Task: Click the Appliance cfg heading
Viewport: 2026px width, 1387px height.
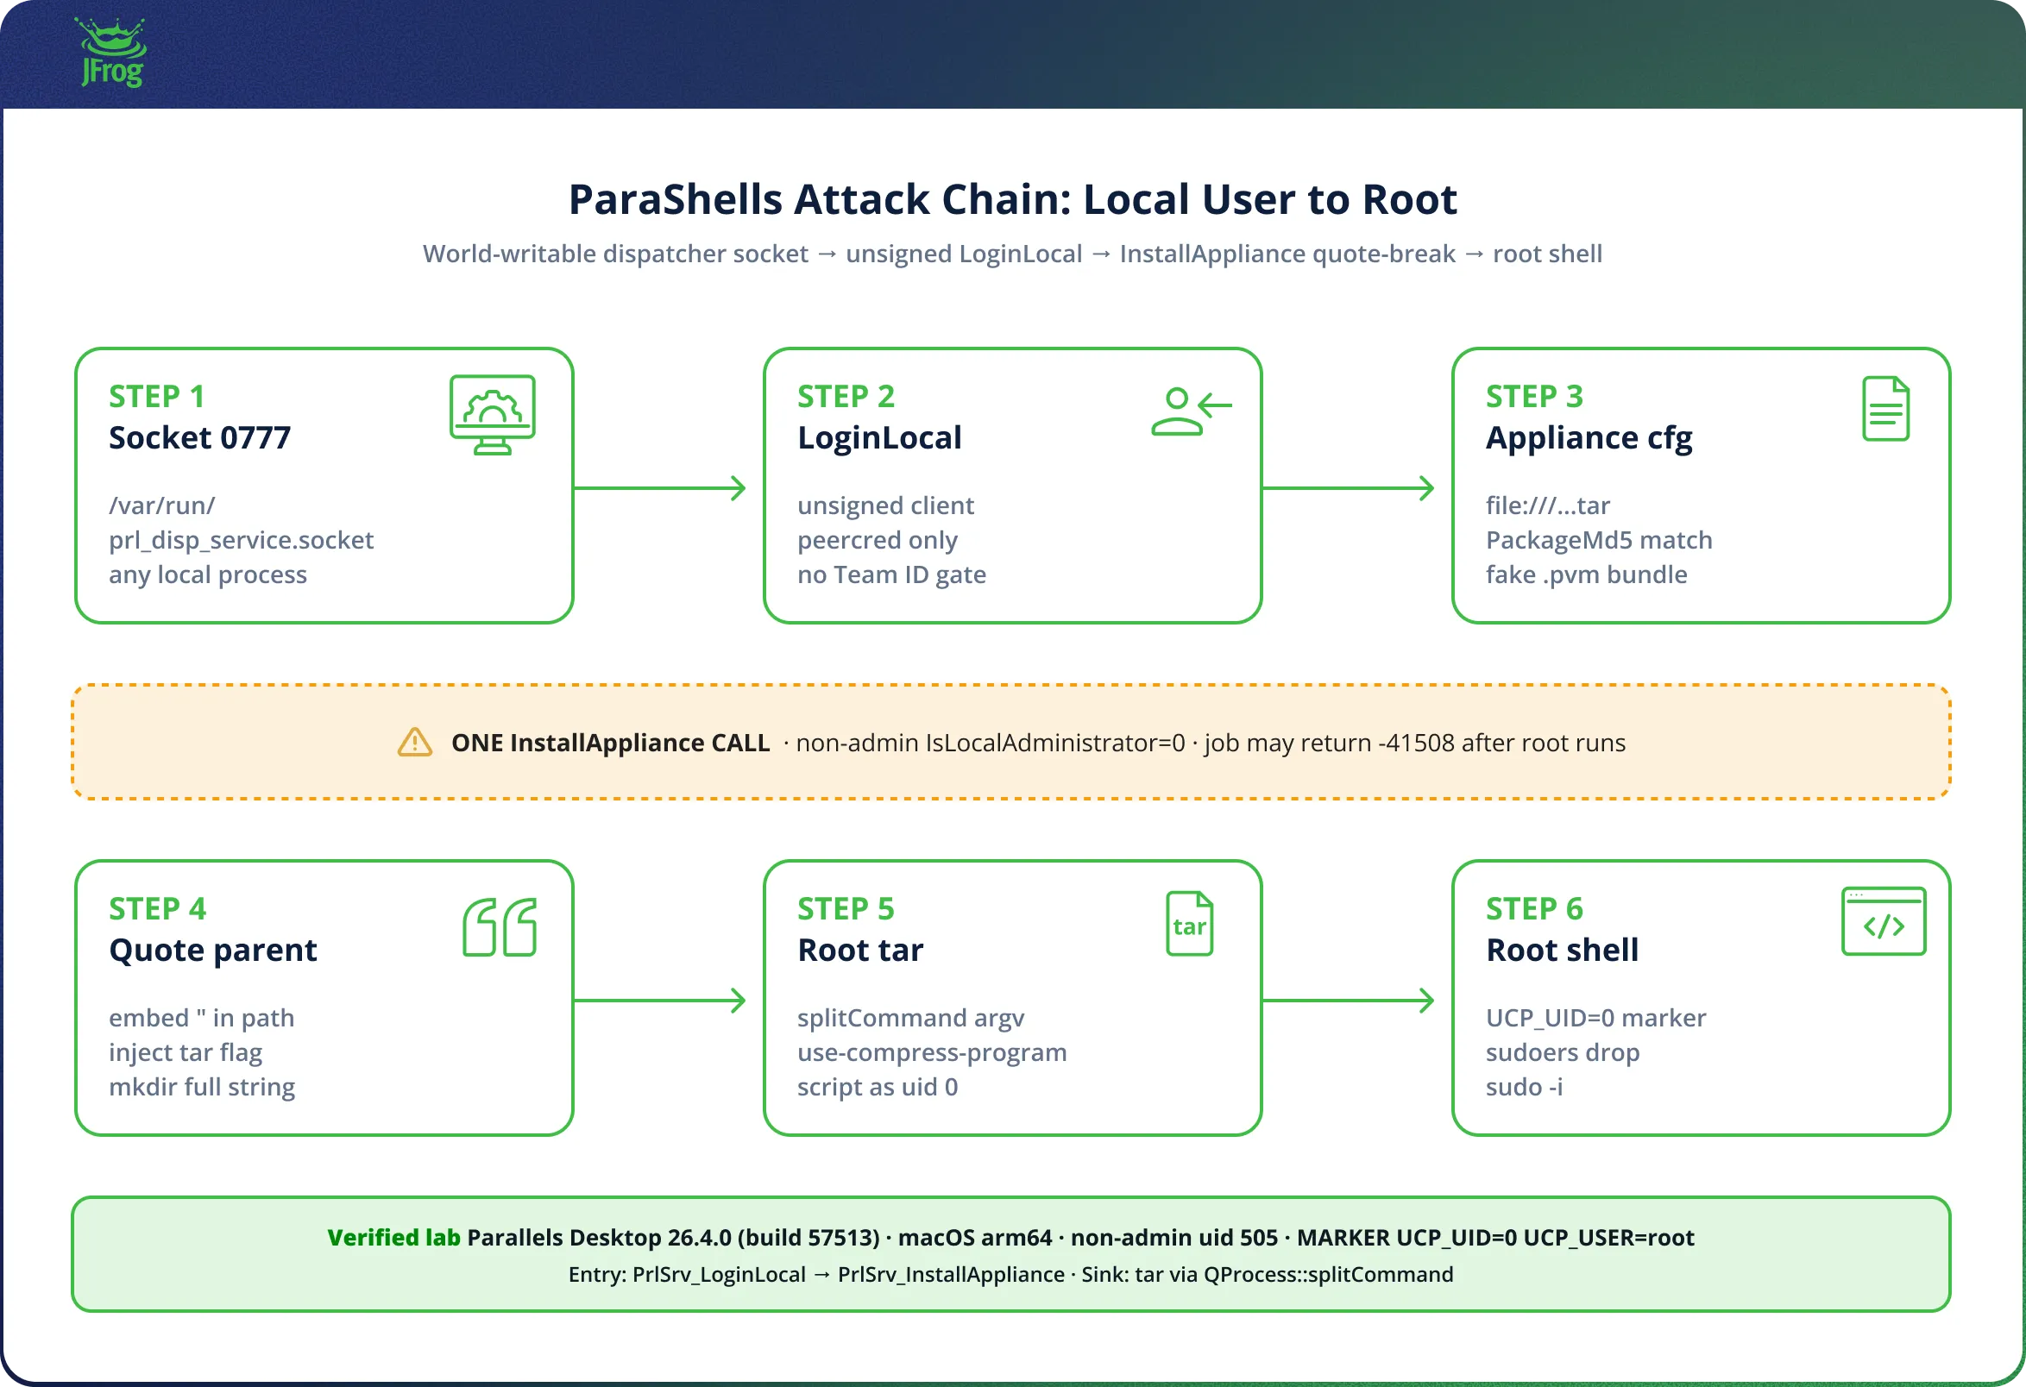Action: click(x=1589, y=438)
